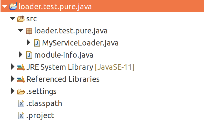This screenshot has height=121, width=204.
Task: Expand the module-info.java node
Action: click(21, 54)
